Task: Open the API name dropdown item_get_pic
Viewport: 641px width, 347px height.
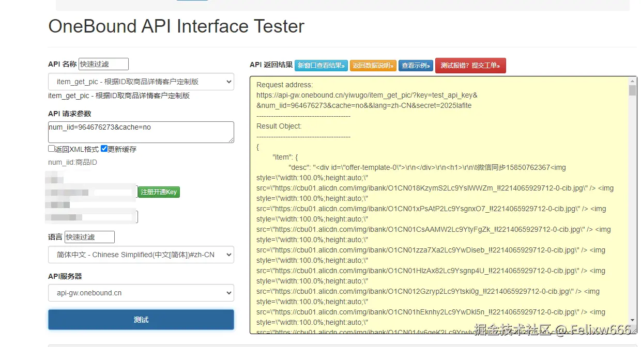Action: point(141,82)
